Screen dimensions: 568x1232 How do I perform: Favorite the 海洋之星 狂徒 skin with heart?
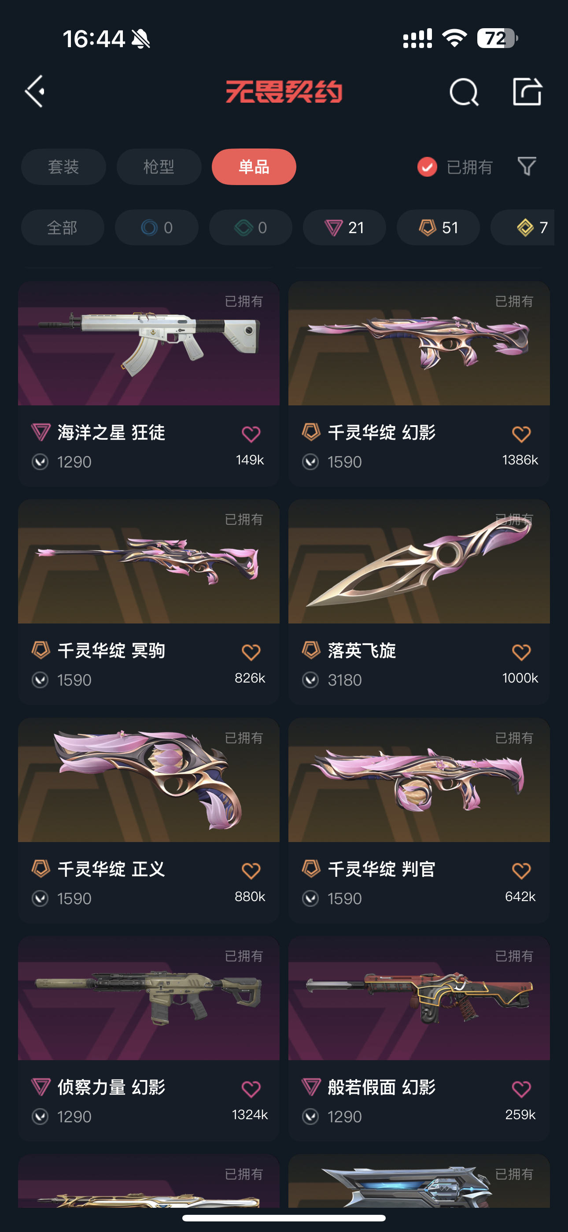coord(251,434)
